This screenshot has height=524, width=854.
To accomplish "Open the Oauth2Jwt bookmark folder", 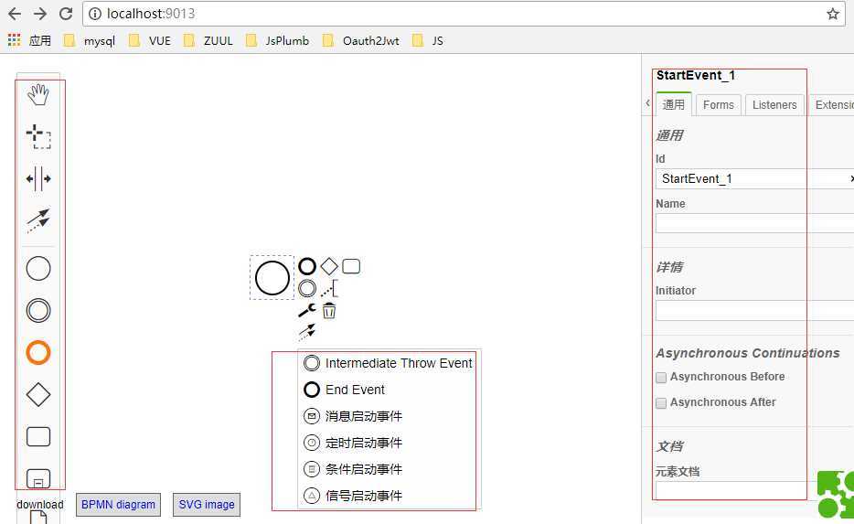I will pos(360,41).
